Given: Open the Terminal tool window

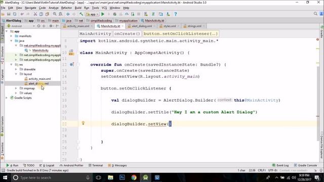Looking at the screenshot, I should pyautogui.click(x=96, y=165).
